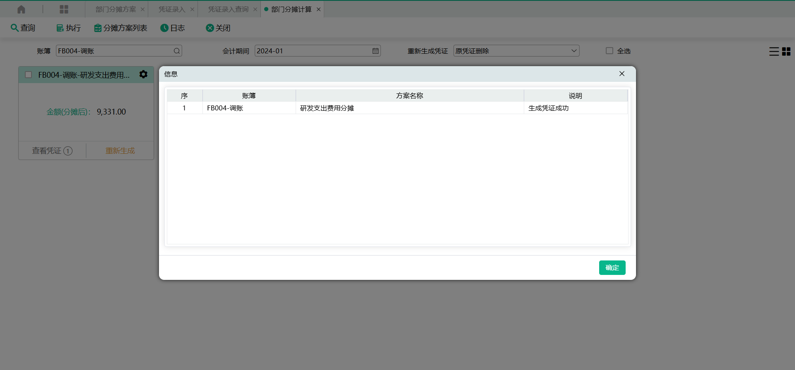Open 分摊方案列表 from the toolbar
The width and height of the screenshot is (795, 370).
[x=120, y=28]
